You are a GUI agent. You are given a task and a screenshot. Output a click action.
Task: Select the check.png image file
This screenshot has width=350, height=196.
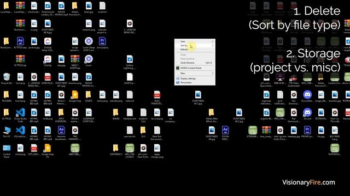[20, 150]
